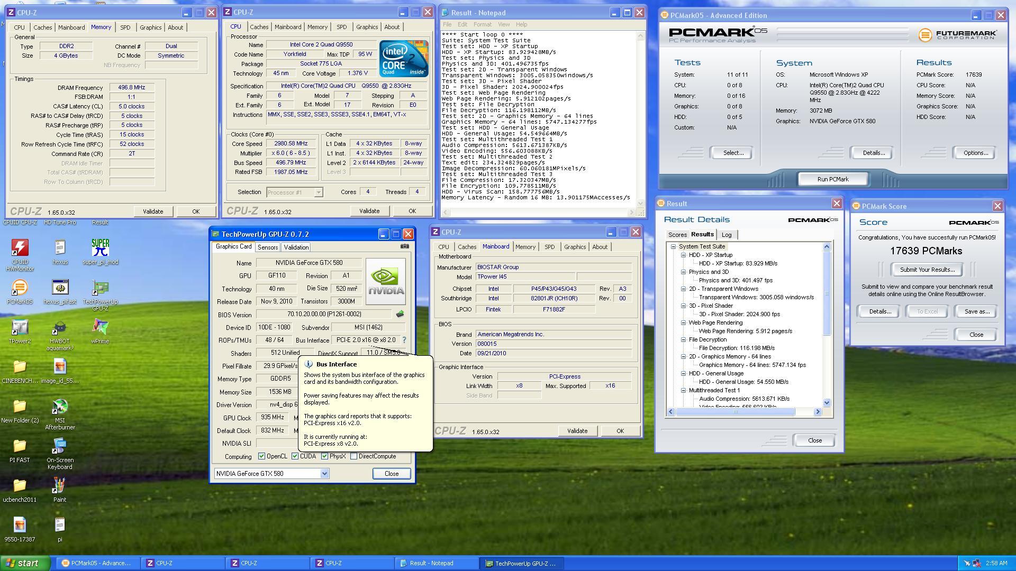Open the Graphics tab in Mainboard CPU-Z window
The image size is (1016, 571).
click(x=575, y=247)
